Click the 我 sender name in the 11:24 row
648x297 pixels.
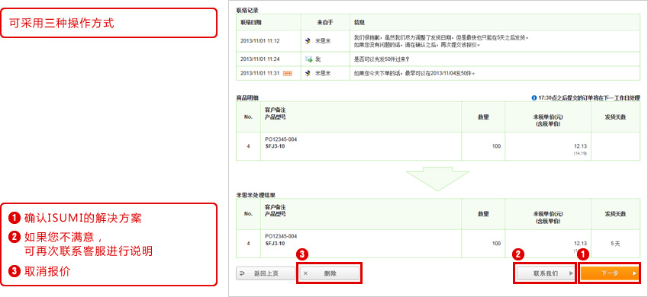318,59
